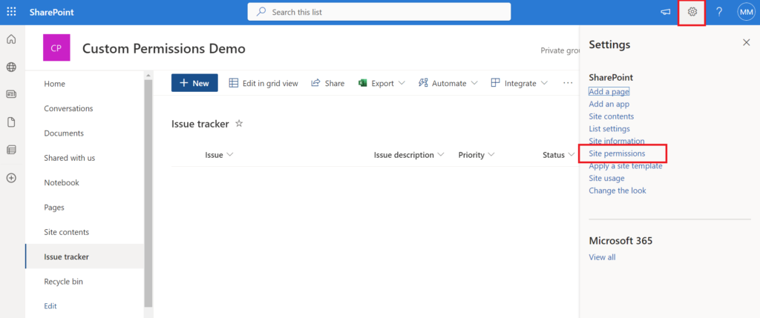Open the Settings gear icon
Viewport: 760px width, 318px height.
(692, 12)
